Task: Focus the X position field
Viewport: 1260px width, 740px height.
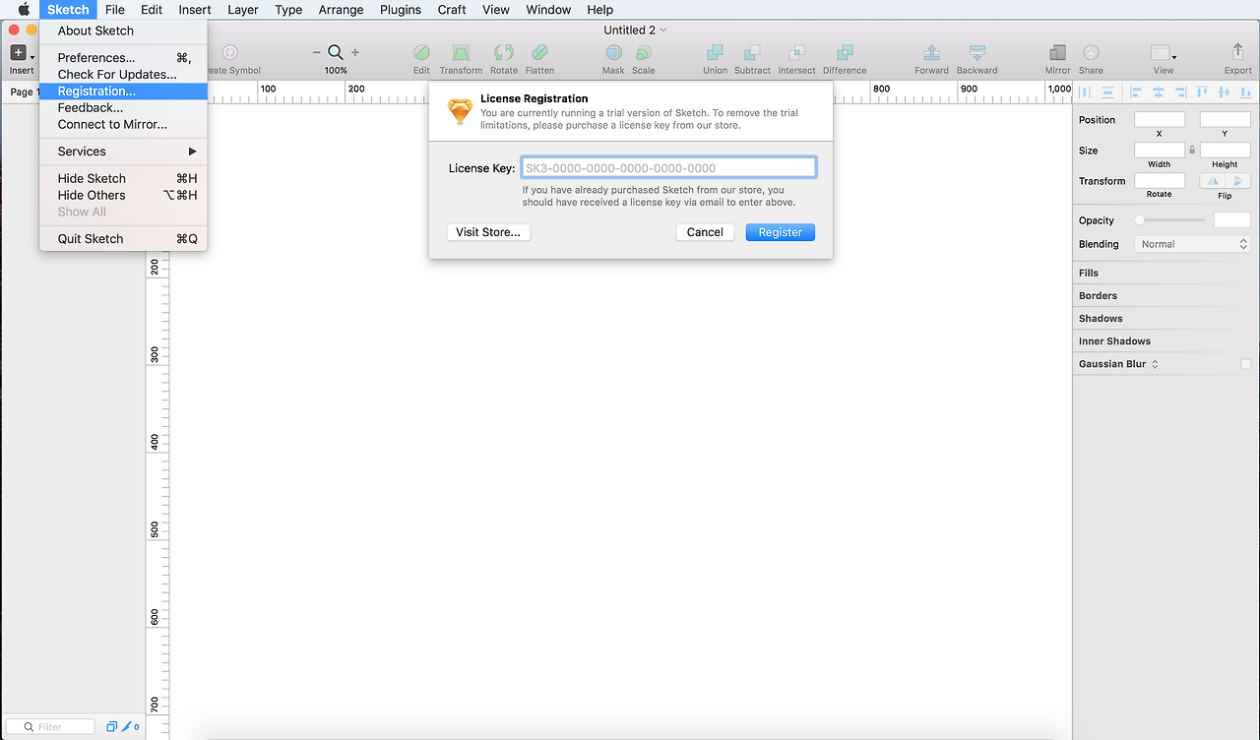Action: click(1160, 120)
